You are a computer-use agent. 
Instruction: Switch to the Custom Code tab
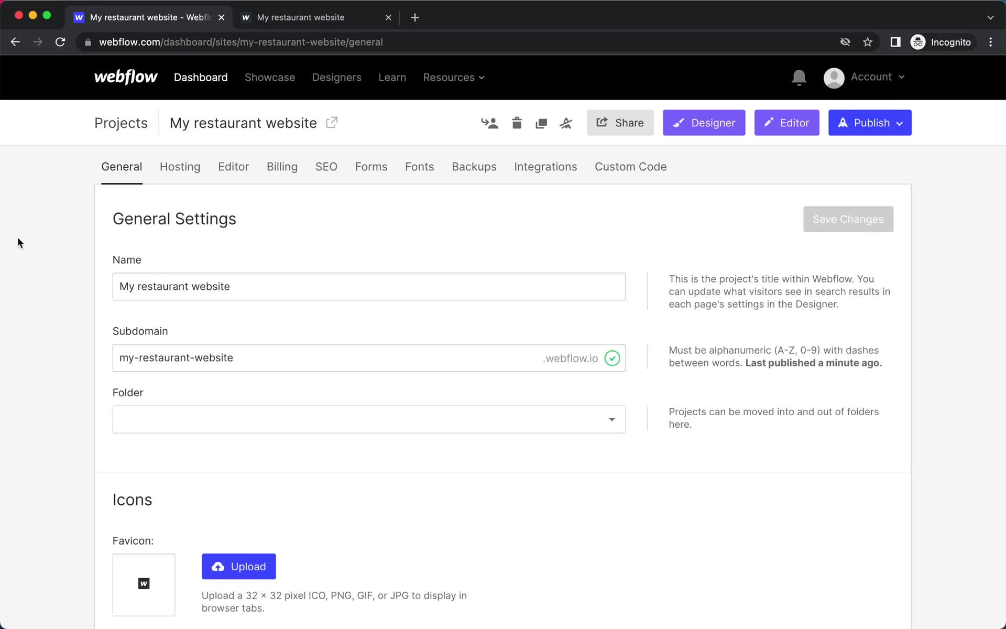coord(631,167)
